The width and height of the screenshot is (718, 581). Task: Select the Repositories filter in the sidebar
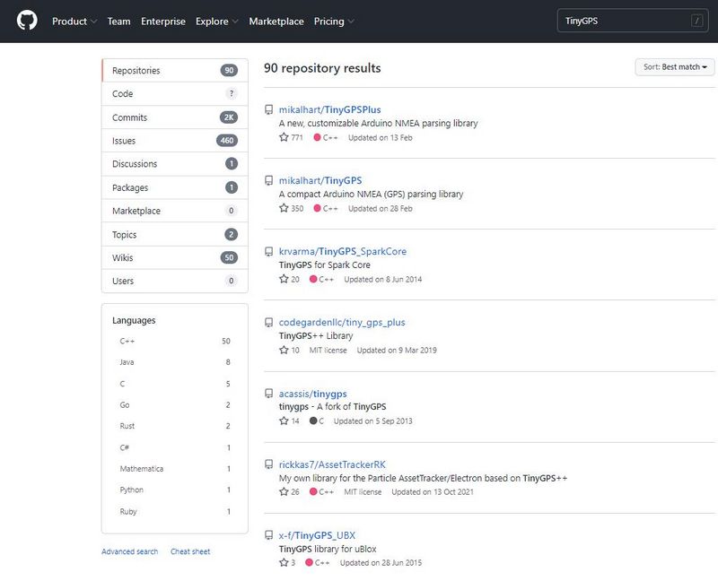(x=175, y=71)
